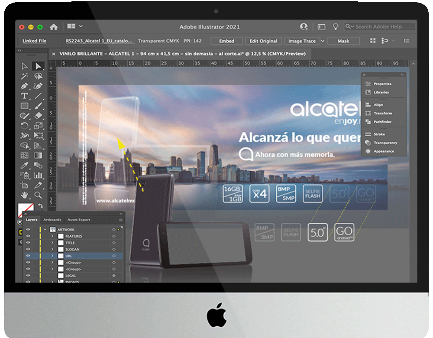Select the Slice tool
The width and height of the screenshot is (433, 338).
point(38,185)
